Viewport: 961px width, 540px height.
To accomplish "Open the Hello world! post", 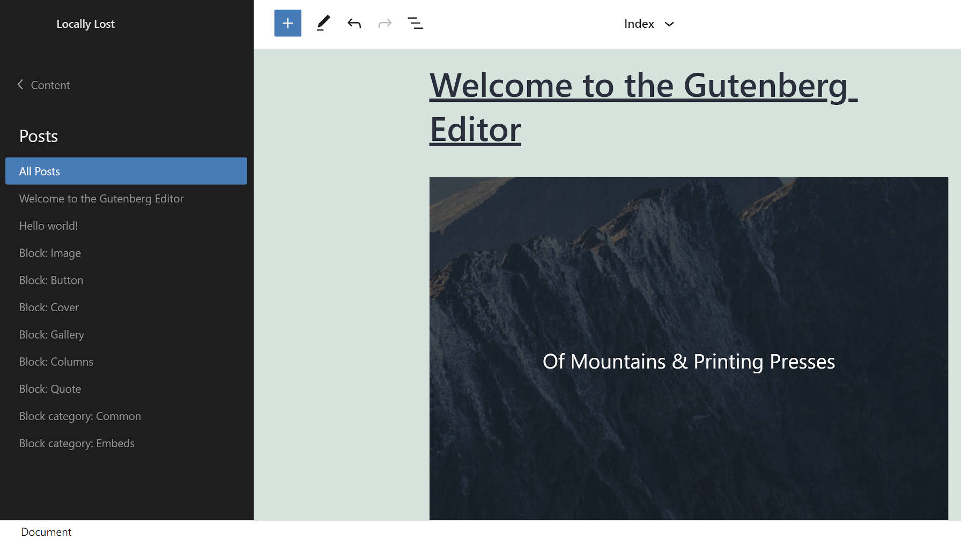I will pos(48,226).
